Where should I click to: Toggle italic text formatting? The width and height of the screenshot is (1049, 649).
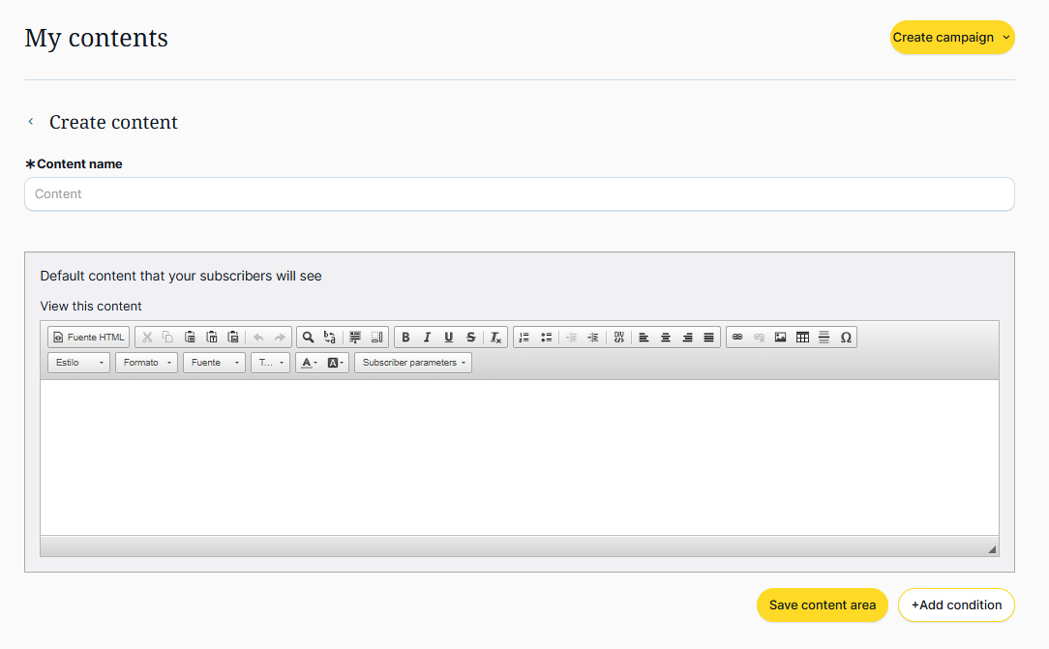(427, 338)
